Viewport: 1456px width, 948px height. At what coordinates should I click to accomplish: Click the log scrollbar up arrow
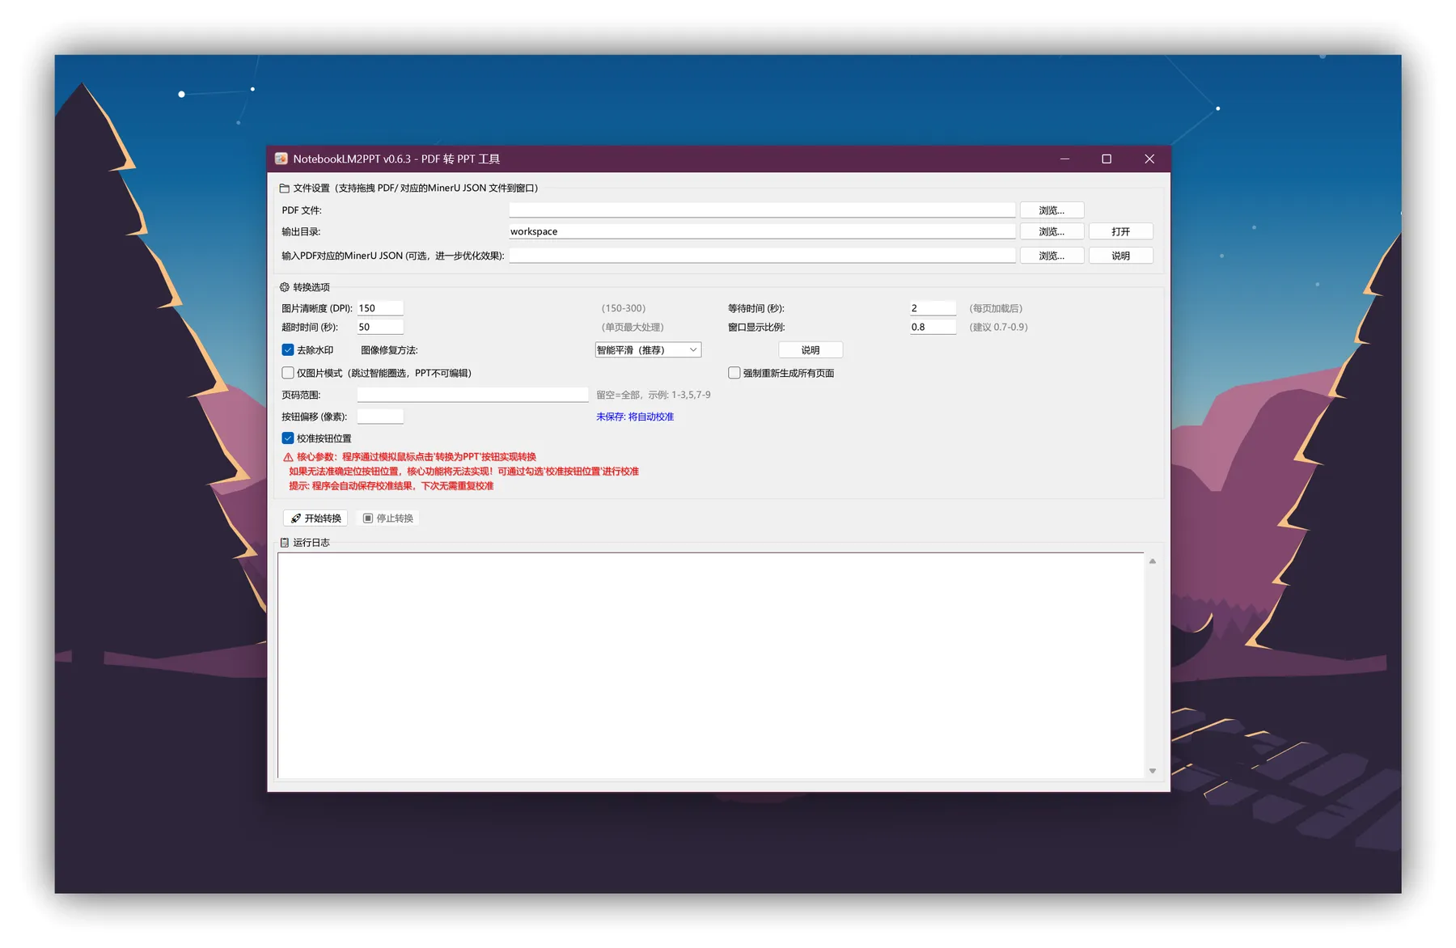(x=1152, y=560)
